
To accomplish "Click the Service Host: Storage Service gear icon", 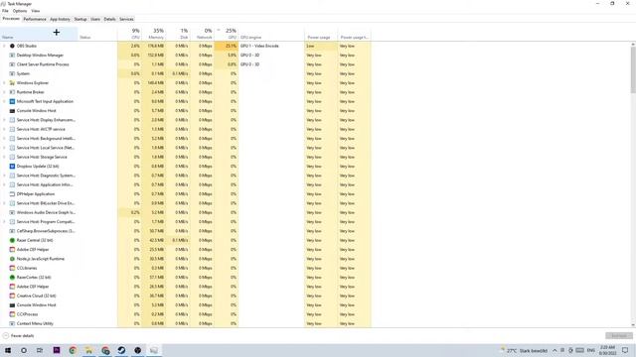I will click(12, 157).
